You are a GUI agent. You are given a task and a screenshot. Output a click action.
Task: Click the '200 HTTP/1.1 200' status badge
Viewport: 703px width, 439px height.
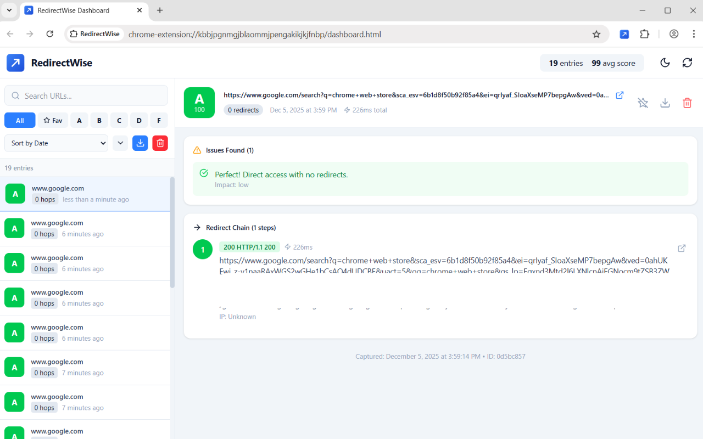pyautogui.click(x=249, y=247)
